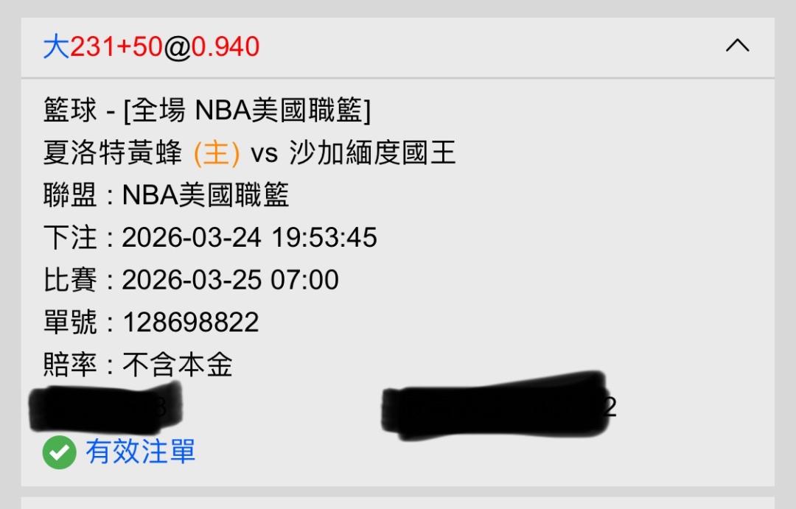The width and height of the screenshot is (796, 509).
Task: Select the 籃球 - [全場 NBA美國職籃] line
Action: [x=207, y=110]
